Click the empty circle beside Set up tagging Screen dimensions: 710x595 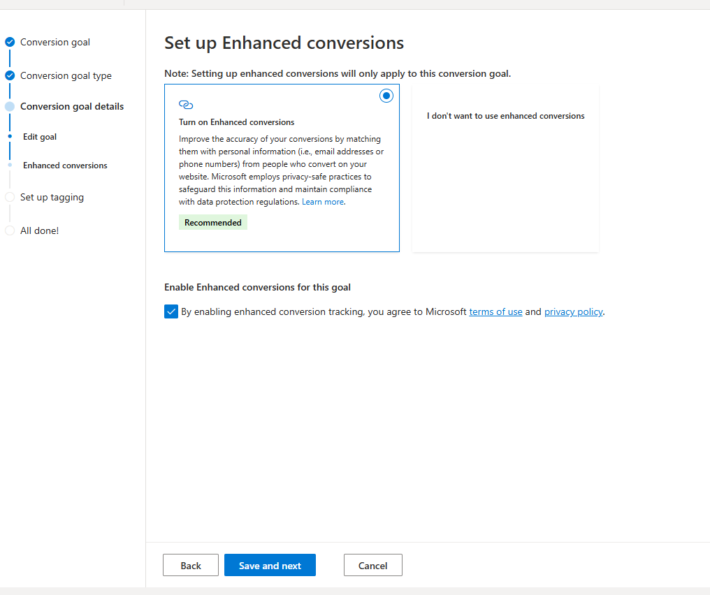point(10,198)
